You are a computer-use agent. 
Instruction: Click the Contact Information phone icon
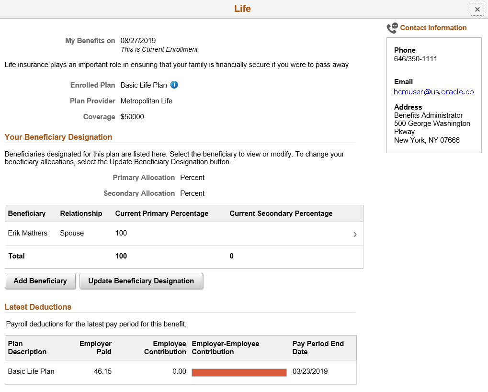[x=392, y=28]
